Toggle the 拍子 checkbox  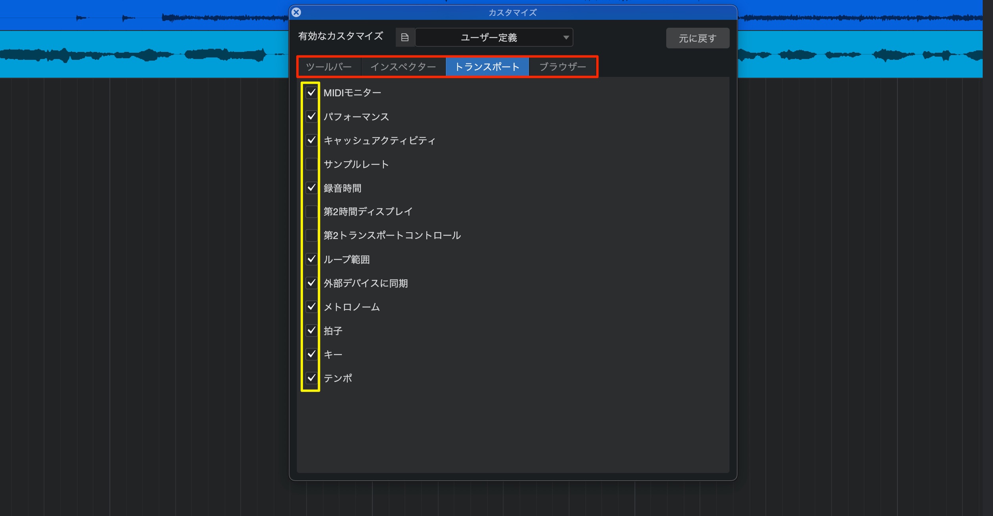pyautogui.click(x=312, y=331)
